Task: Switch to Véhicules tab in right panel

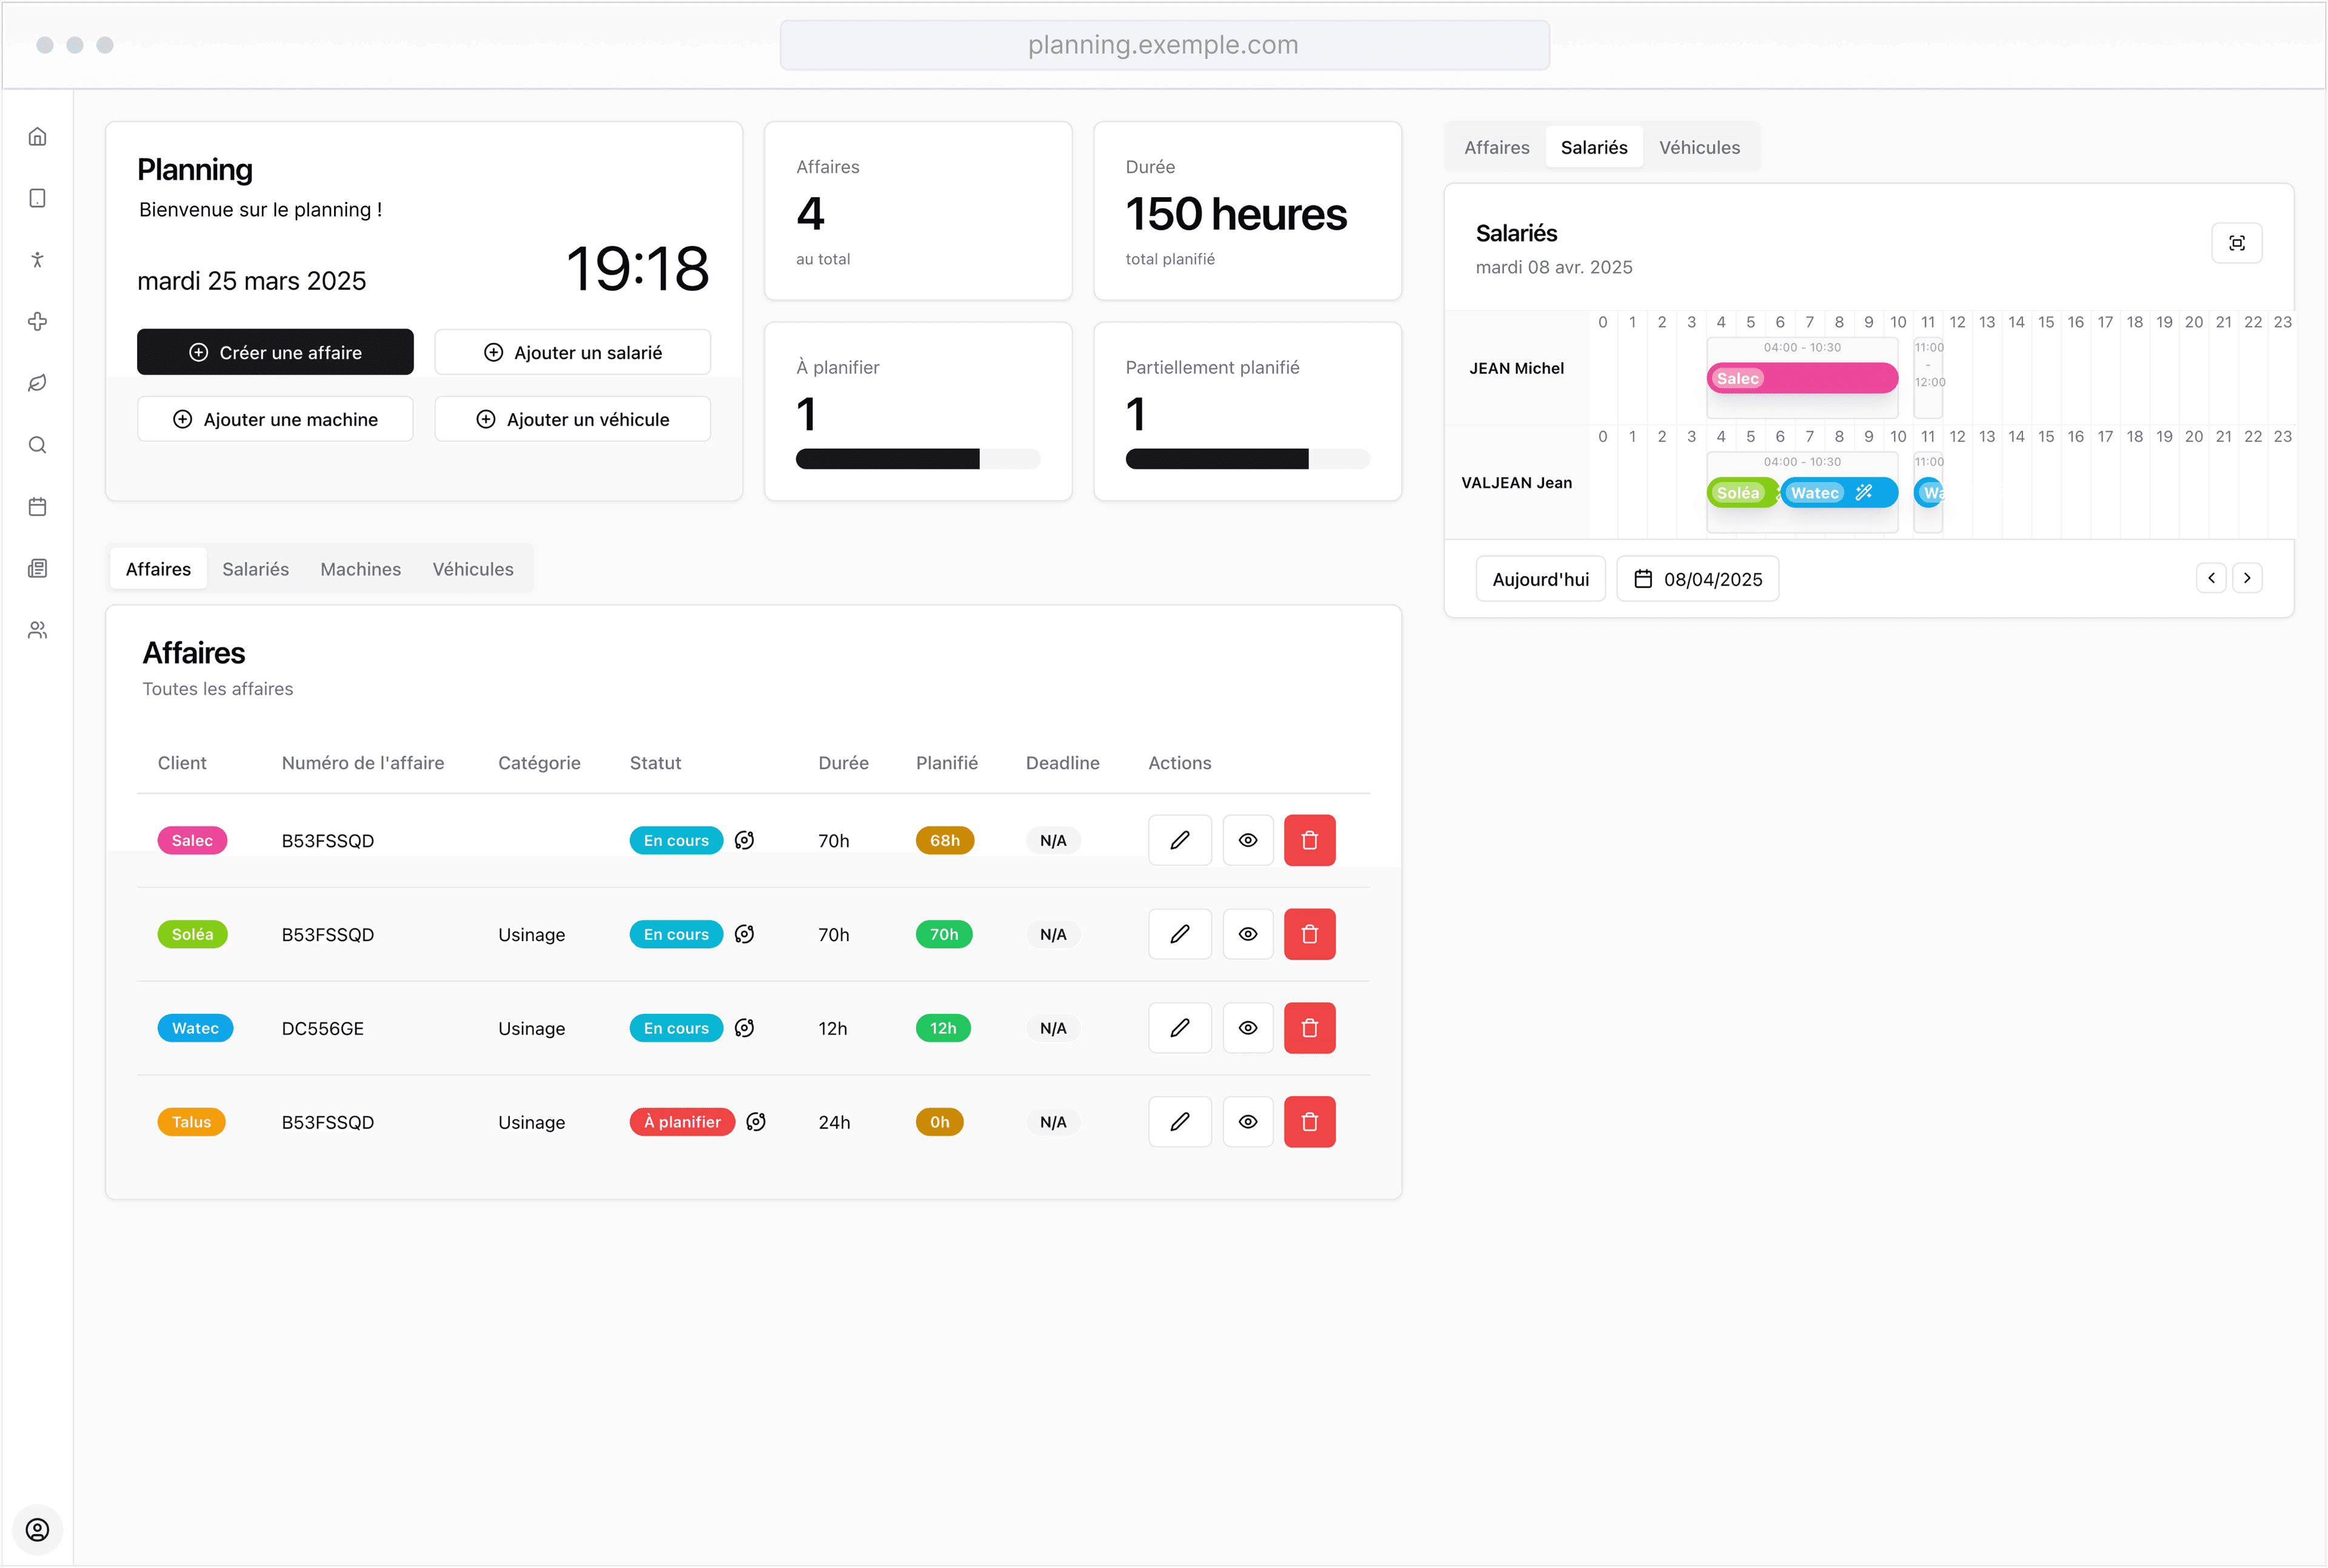Action: coord(1698,147)
